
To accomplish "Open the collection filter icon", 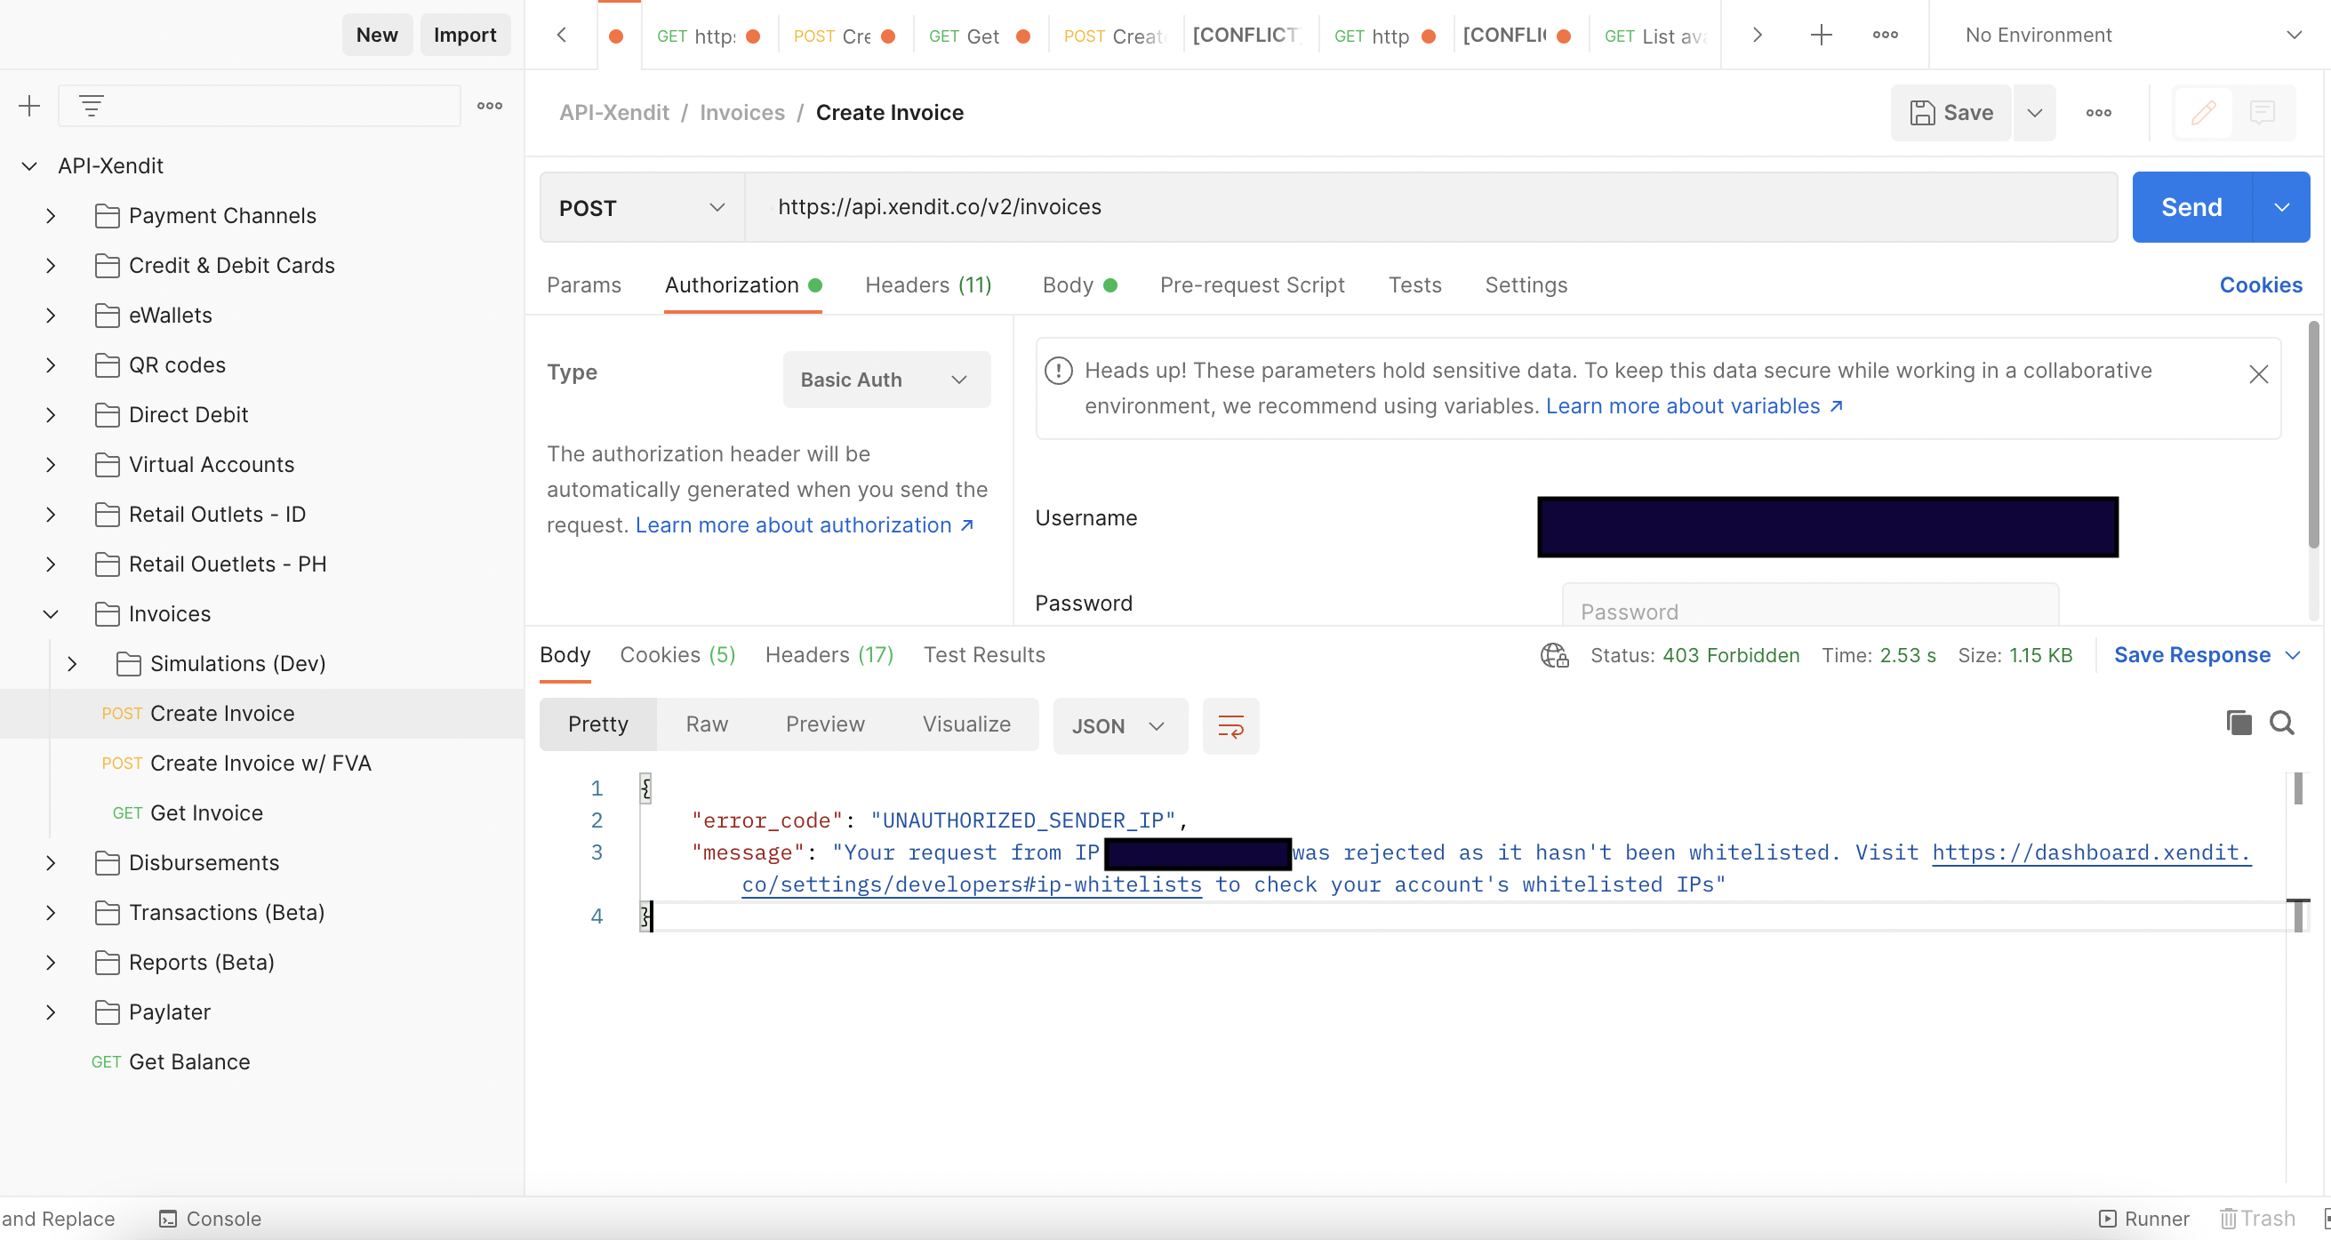I will tap(92, 106).
